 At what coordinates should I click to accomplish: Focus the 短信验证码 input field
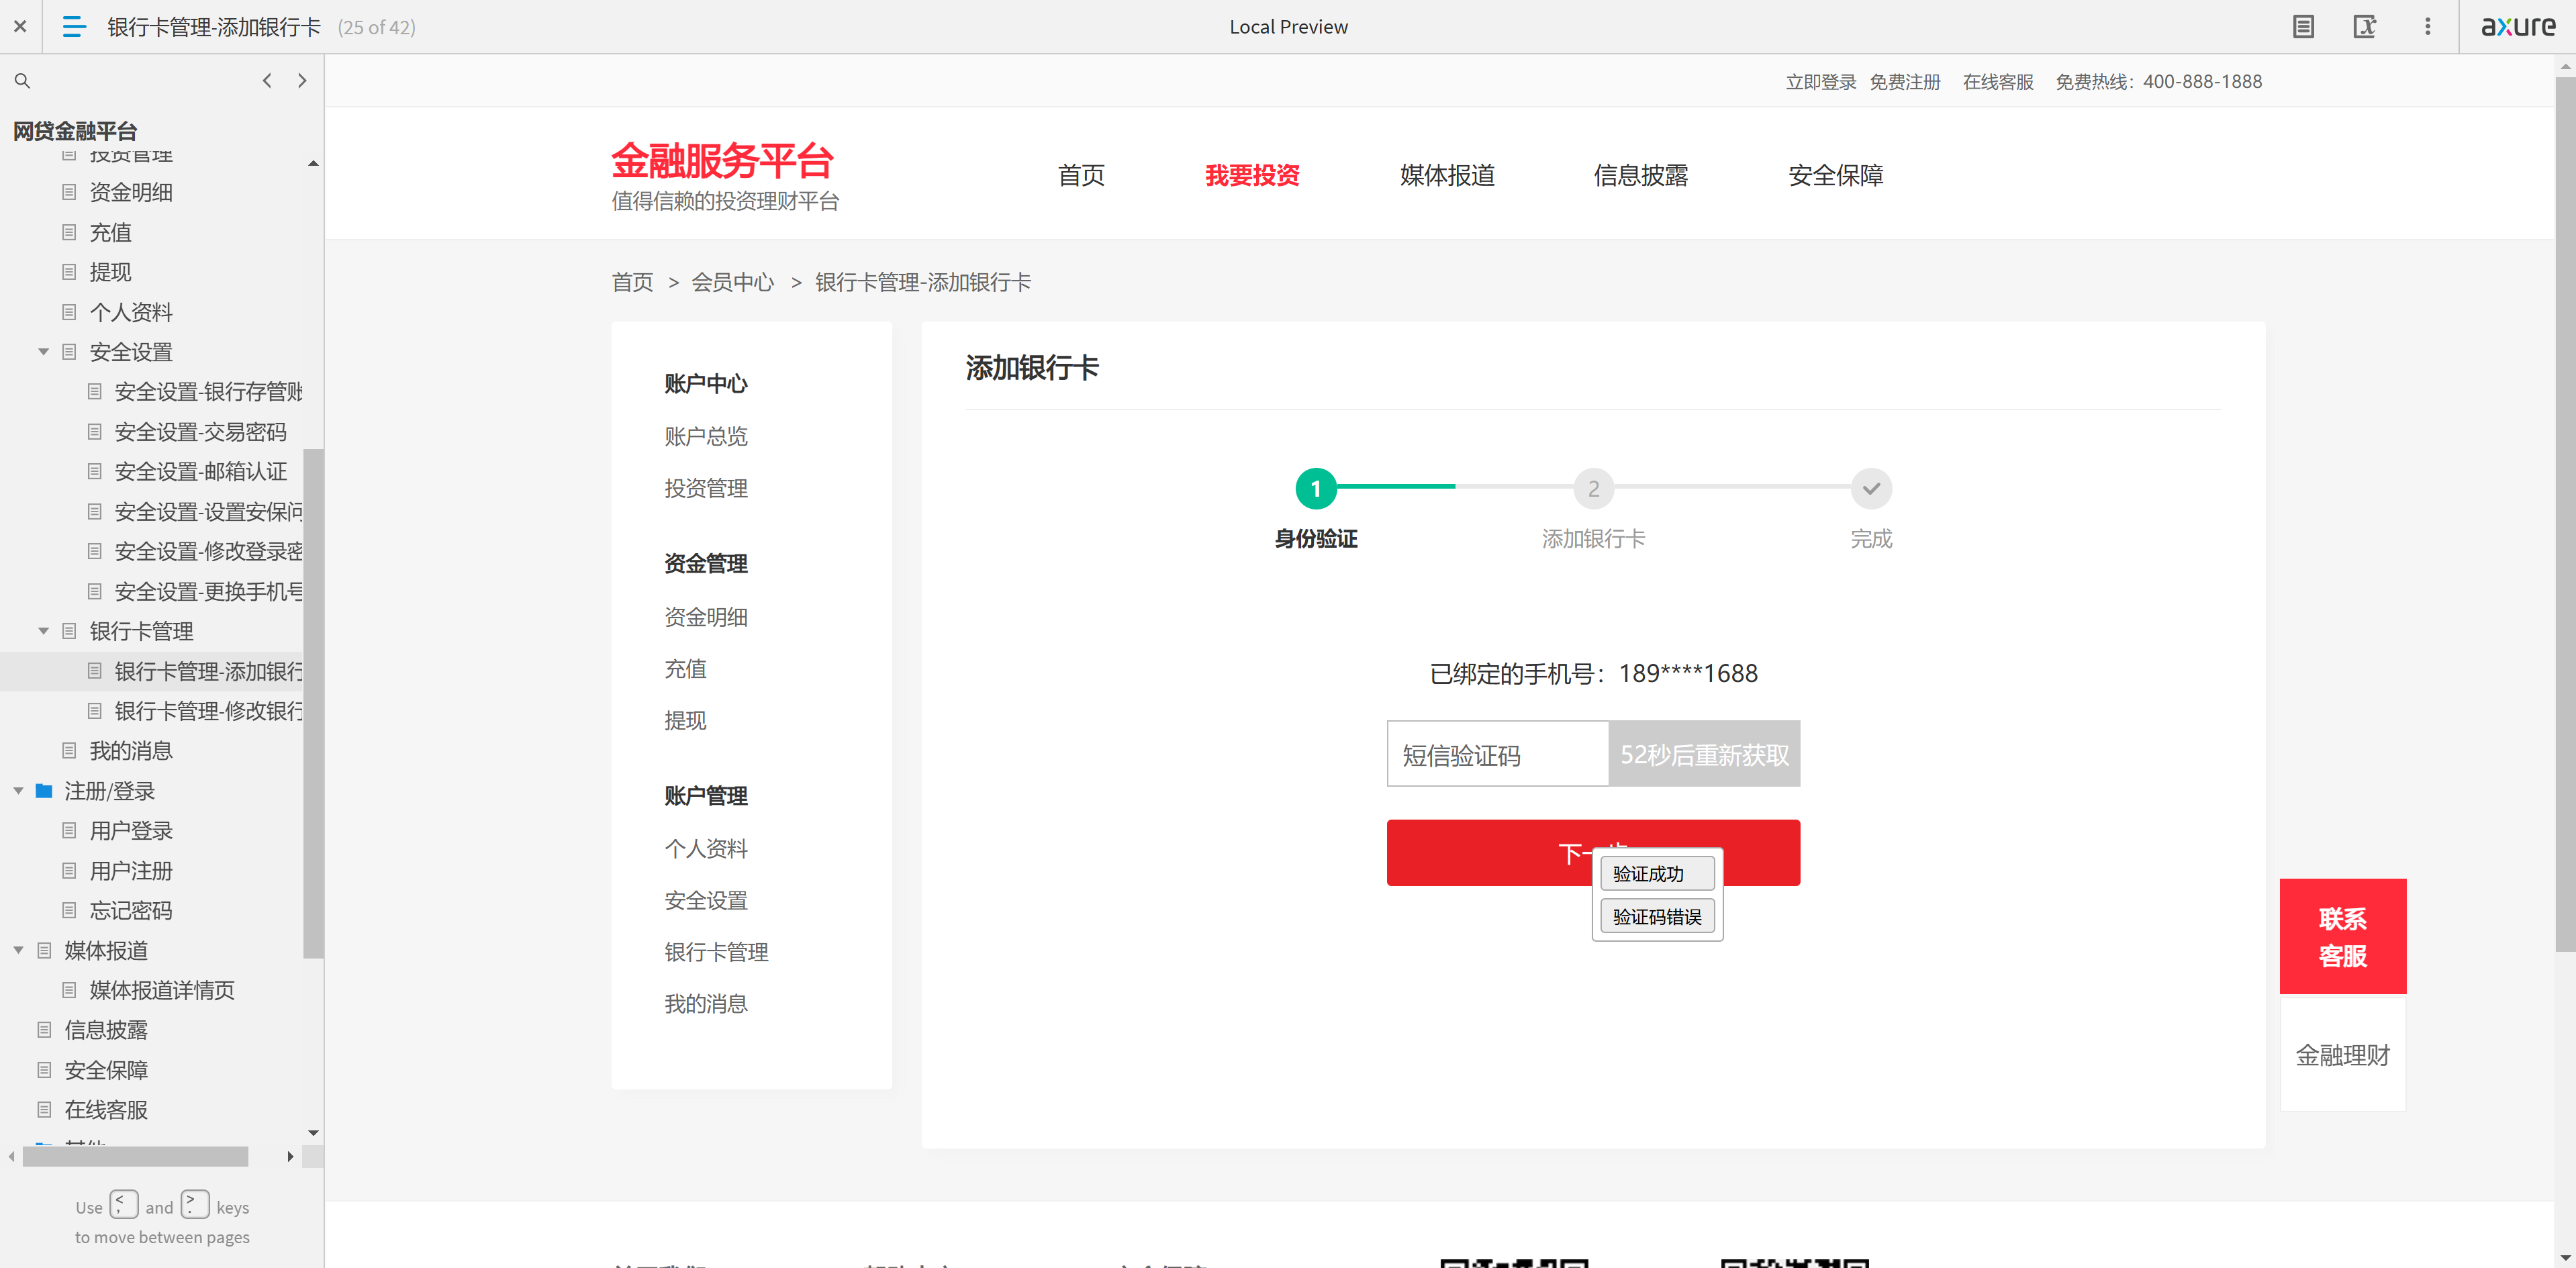coord(1497,754)
